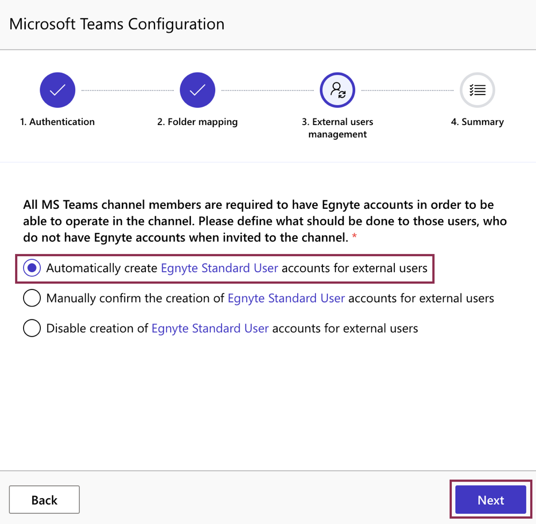Jump to the "4. Summary" step label
Screen dimensions: 536x524
coord(477,122)
